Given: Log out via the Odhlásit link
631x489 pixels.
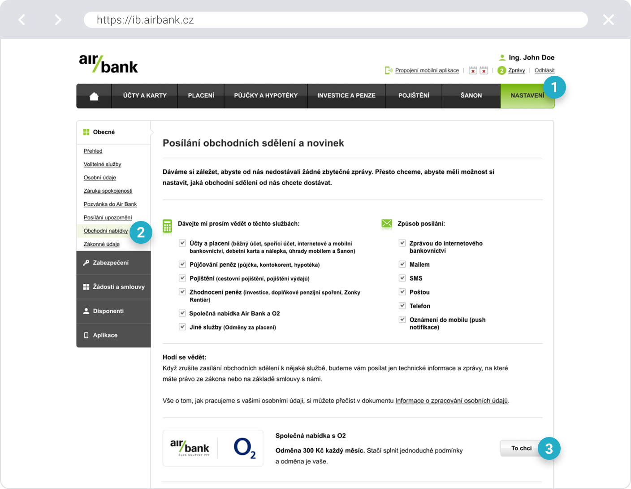Looking at the screenshot, I should (x=545, y=70).
